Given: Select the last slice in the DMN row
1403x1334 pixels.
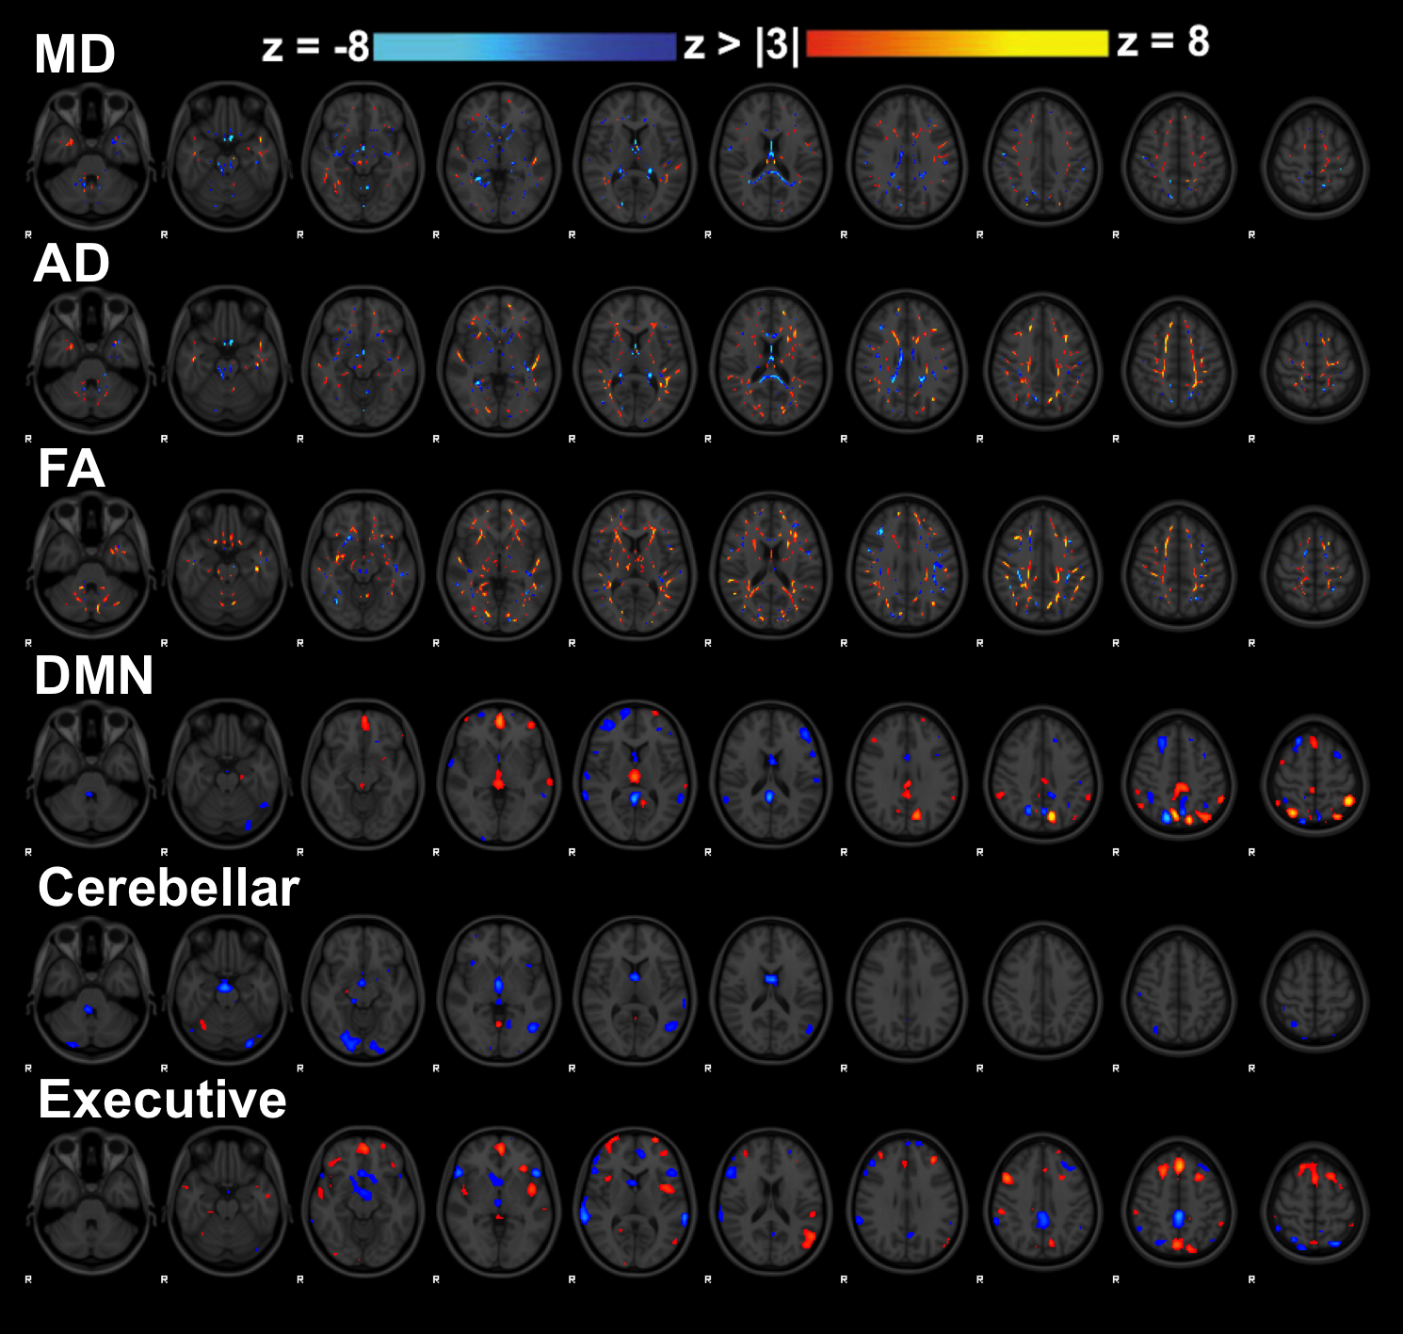Looking at the screenshot, I should click(1314, 777).
